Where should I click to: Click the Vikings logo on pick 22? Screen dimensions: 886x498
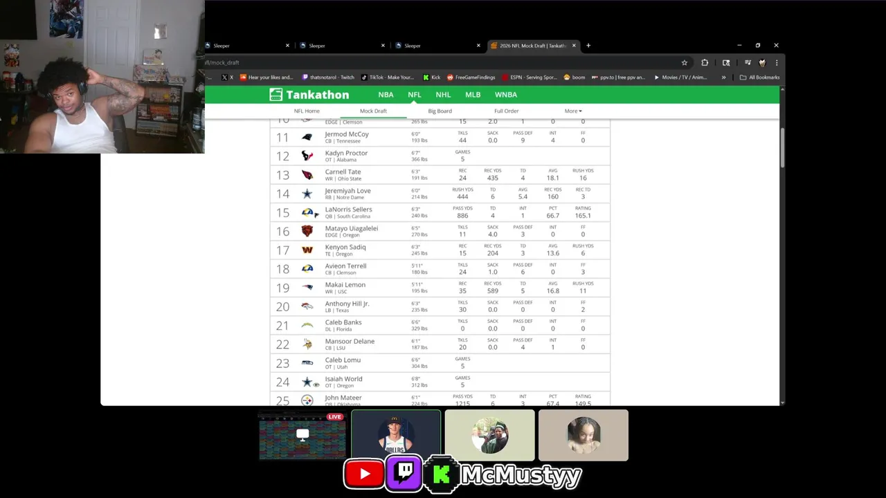(x=307, y=344)
